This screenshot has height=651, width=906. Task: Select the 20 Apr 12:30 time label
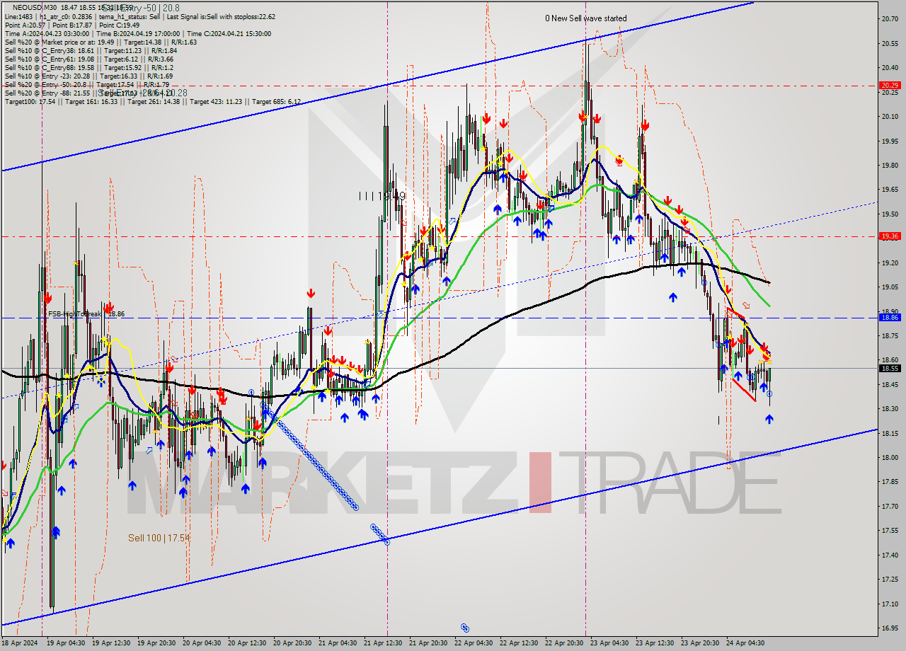[x=247, y=643]
